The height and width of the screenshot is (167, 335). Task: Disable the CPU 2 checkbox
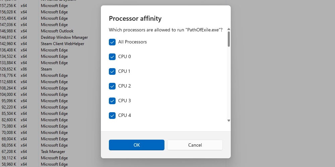tap(112, 86)
